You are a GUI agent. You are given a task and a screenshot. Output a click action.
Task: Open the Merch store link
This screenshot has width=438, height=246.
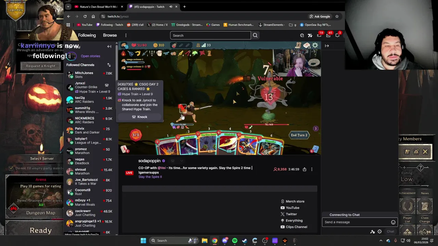[x=293, y=202]
